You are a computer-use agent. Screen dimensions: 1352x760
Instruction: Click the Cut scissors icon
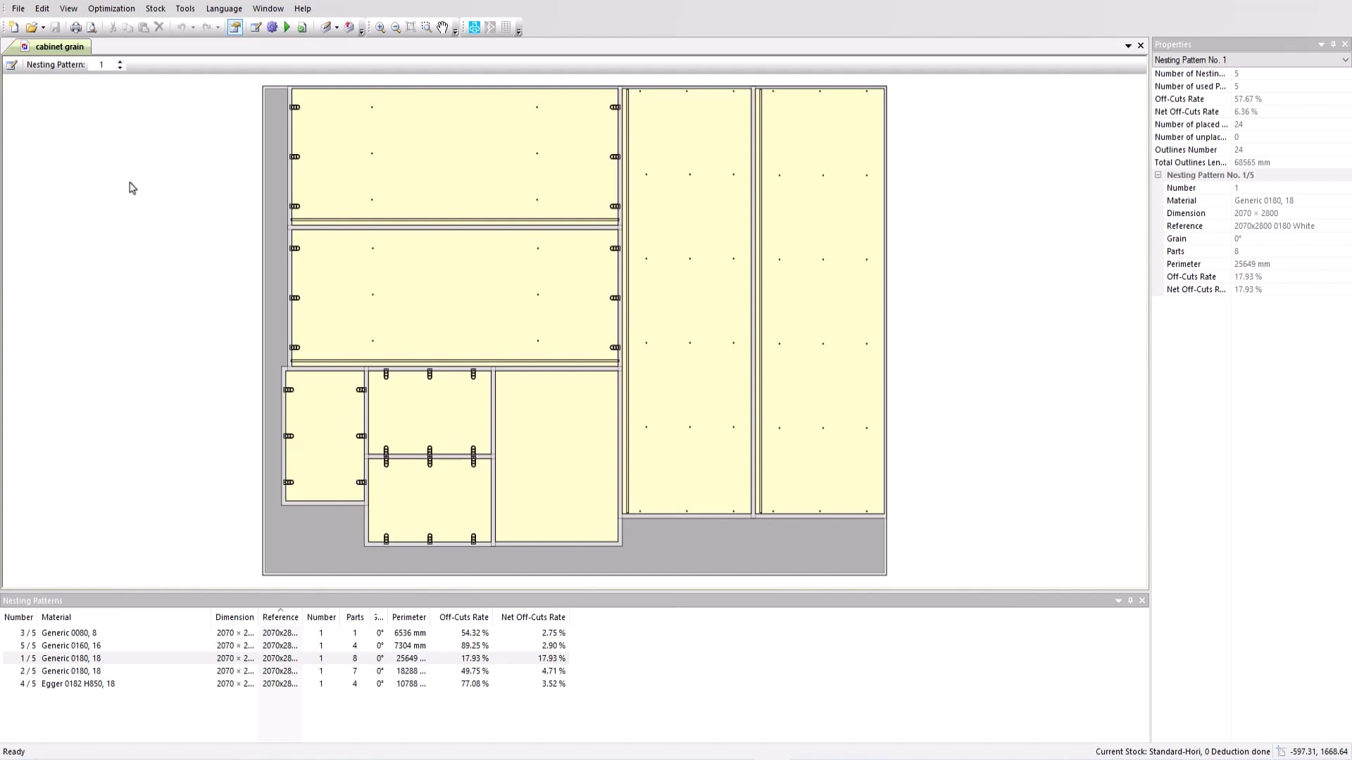(113, 27)
